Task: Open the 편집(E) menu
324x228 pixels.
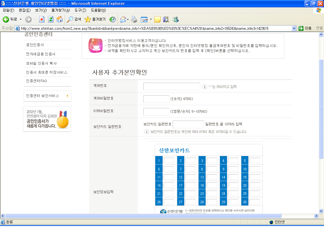Action: click(x=24, y=10)
